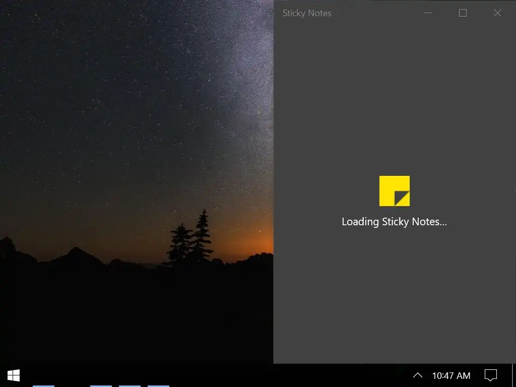
Task: Open the Action Center notifications icon
Action: pos(490,375)
